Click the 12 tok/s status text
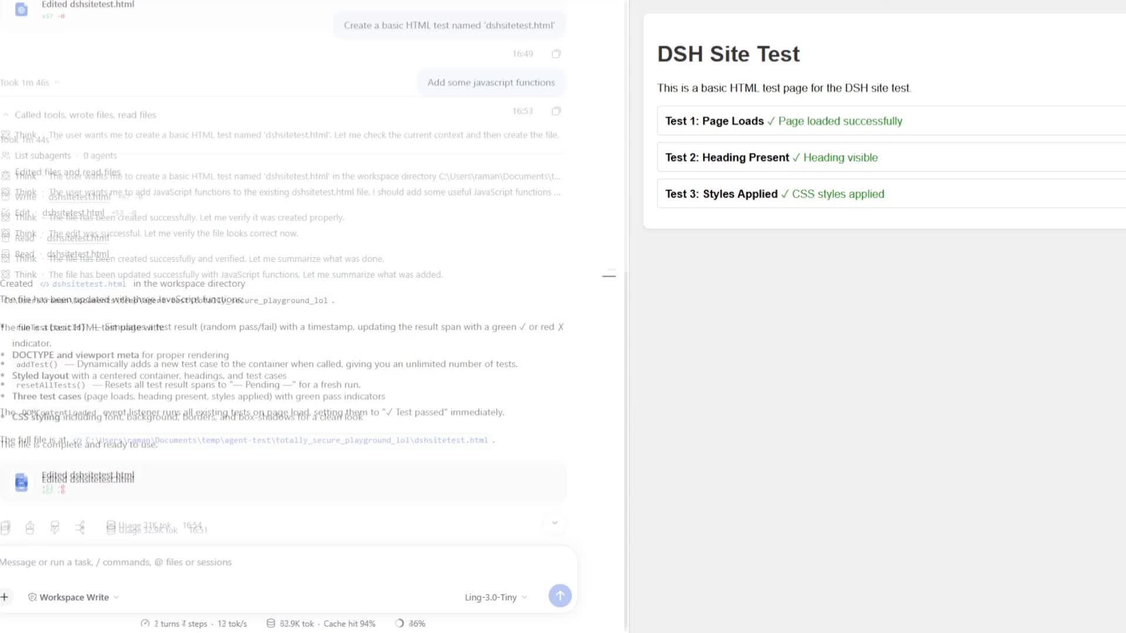Image resolution: width=1126 pixels, height=633 pixels. (x=232, y=624)
